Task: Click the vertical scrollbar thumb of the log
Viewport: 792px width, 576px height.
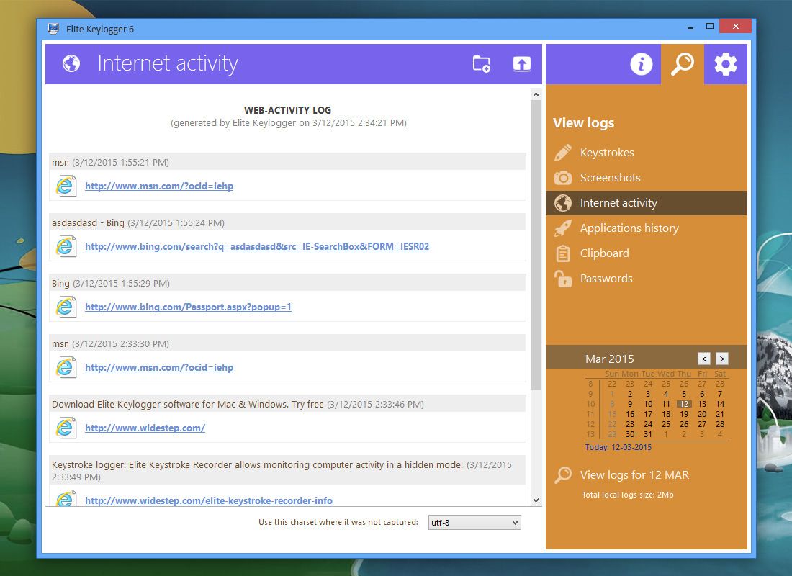Action: (536, 245)
